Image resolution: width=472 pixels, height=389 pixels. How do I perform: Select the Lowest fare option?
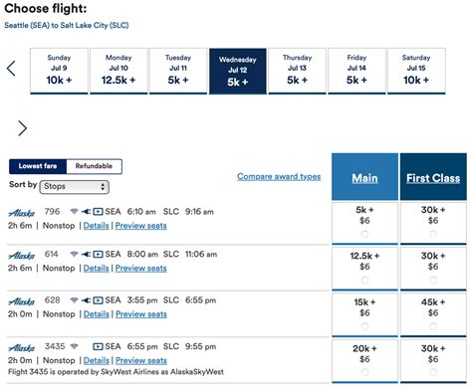pos(38,166)
